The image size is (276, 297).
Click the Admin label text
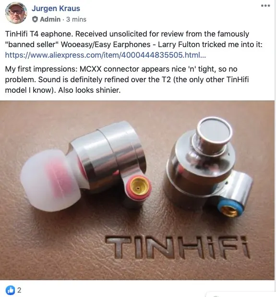tap(50, 19)
